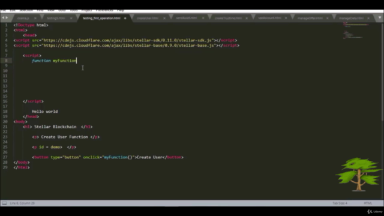
Task: Click the Line 8, Column 28 status text
Action: tap(22, 203)
